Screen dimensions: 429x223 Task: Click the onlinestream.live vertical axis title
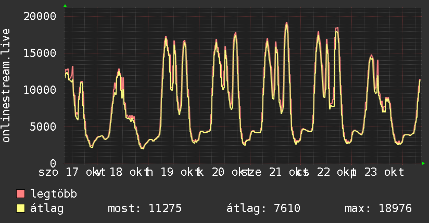click(x=6, y=86)
